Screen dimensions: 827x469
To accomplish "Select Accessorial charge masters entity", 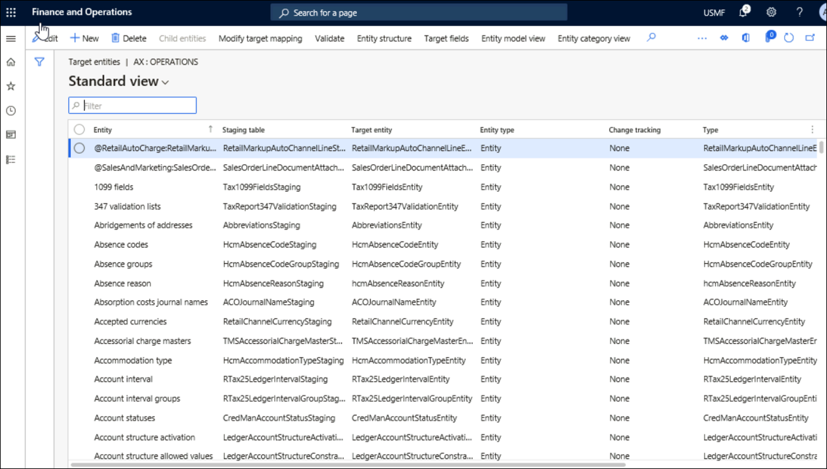I will [143, 341].
